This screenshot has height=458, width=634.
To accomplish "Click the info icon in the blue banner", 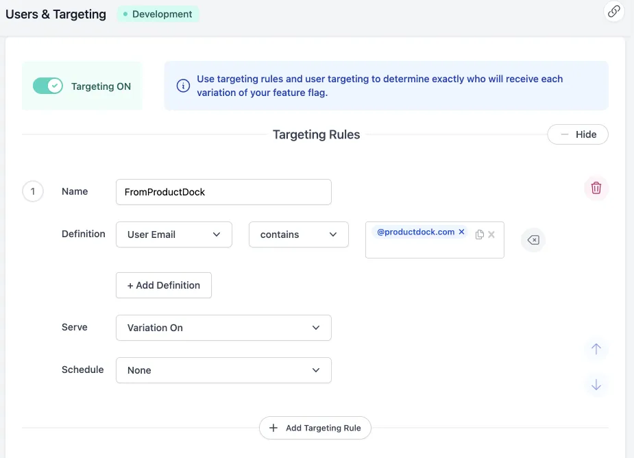I will (x=183, y=86).
